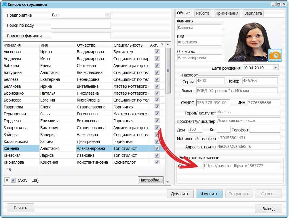Viewport: 289px width, 218px height.
Task: Uncheck the active checkbox for Аксенова
Action: 157,52
